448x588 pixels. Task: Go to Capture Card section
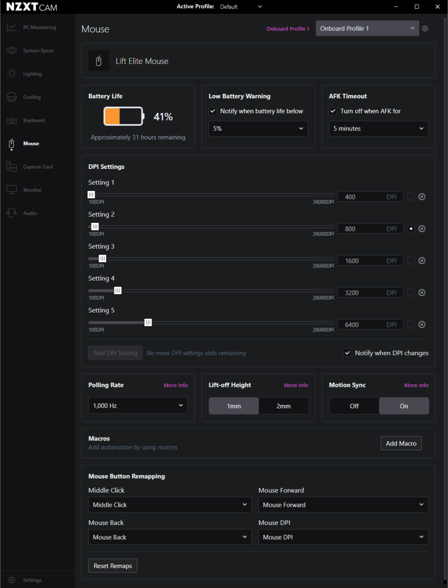38,167
